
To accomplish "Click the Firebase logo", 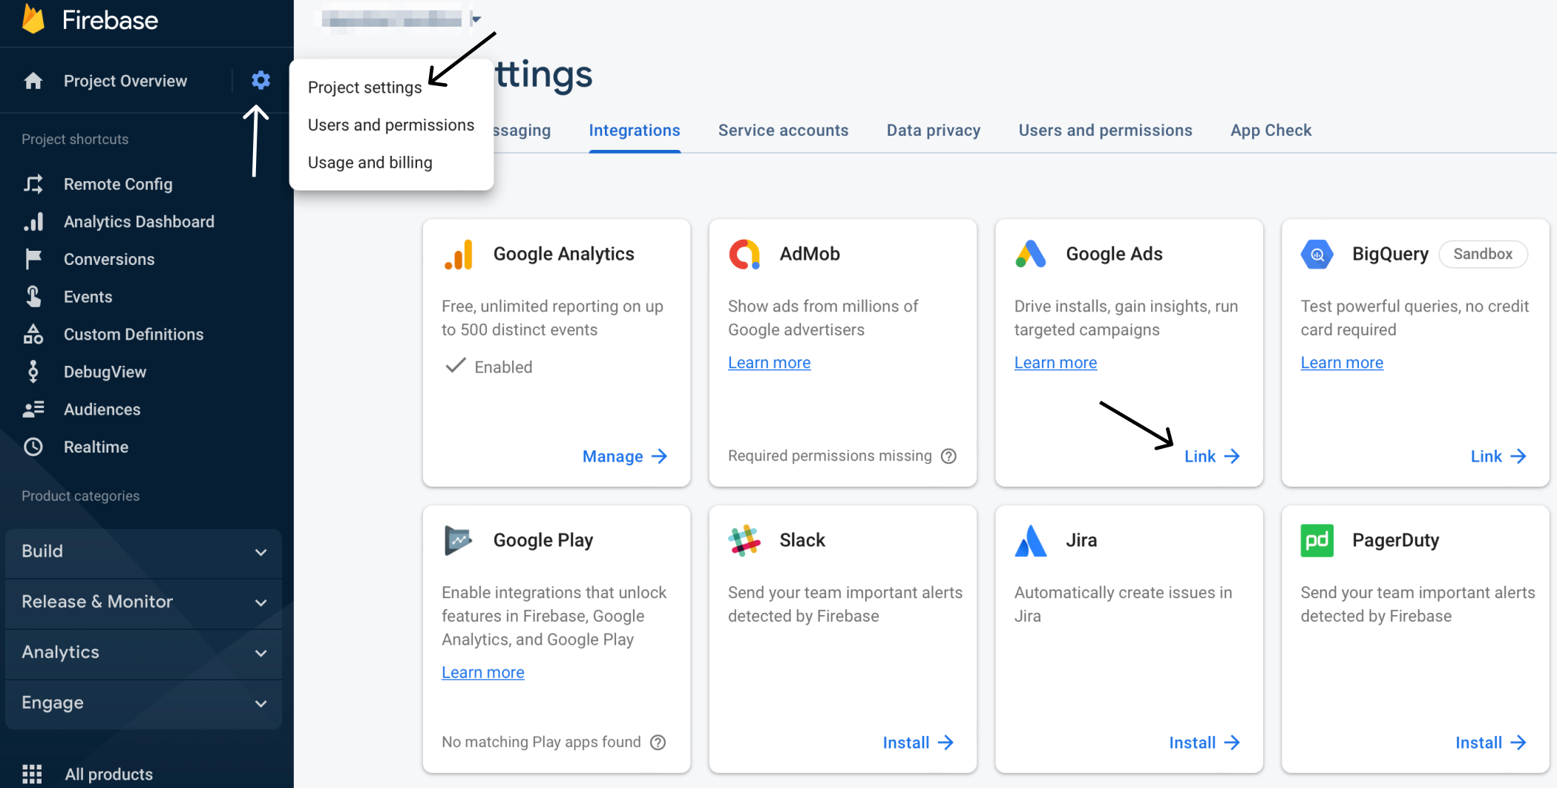I will (x=34, y=20).
